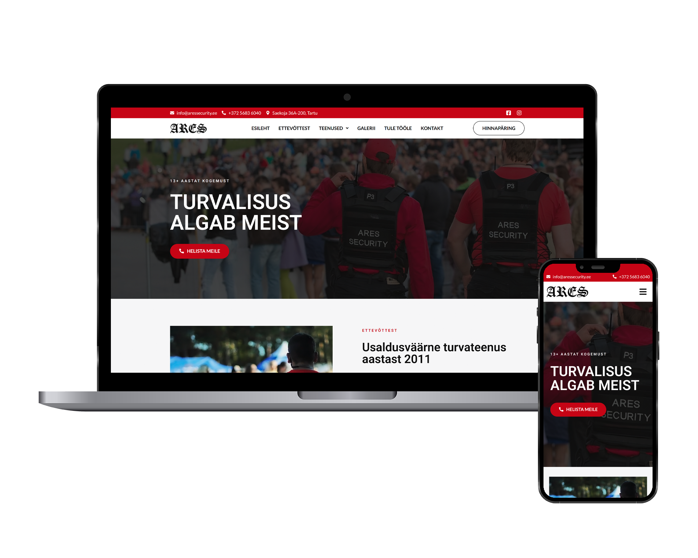Image resolution: width=698 pixels, height=558 pixels.
Task: Click the info@aressecurity.ee link on the laptop
Action: tap(197, 113)
